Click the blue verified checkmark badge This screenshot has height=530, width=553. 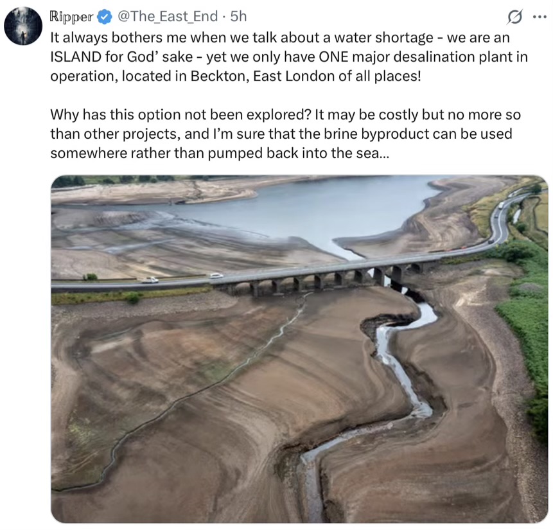point(105,17)
